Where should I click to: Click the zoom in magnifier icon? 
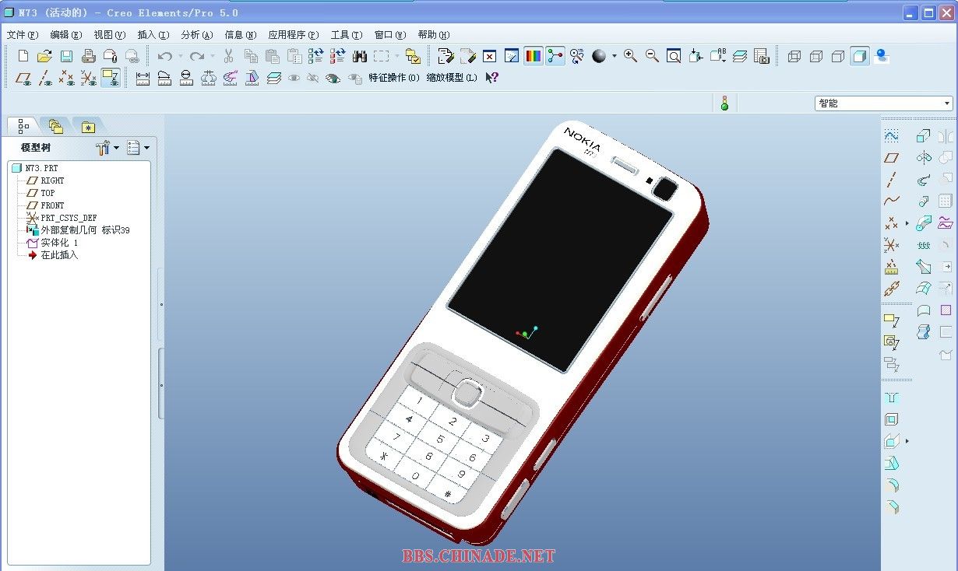(x=630, y=56)
